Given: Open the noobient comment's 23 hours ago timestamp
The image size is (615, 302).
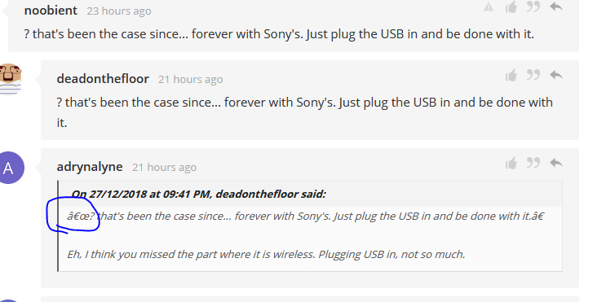Looking at the screenshot, I should click(x=119, y=11).
